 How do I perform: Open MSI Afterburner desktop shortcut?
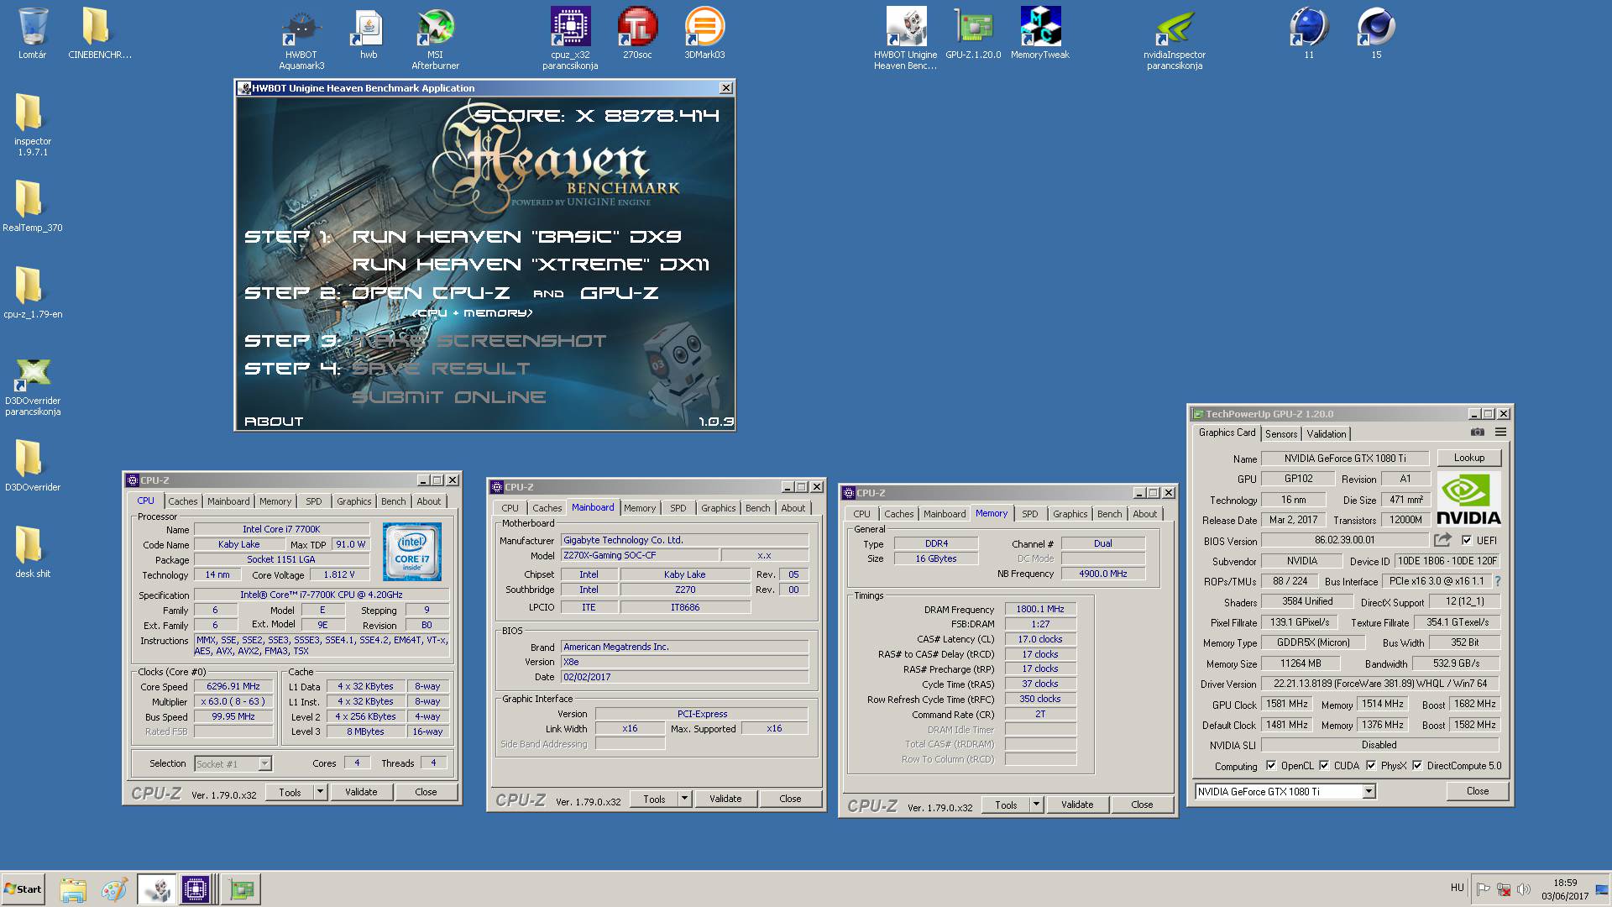pyautogui.click(x=435, y=39)
